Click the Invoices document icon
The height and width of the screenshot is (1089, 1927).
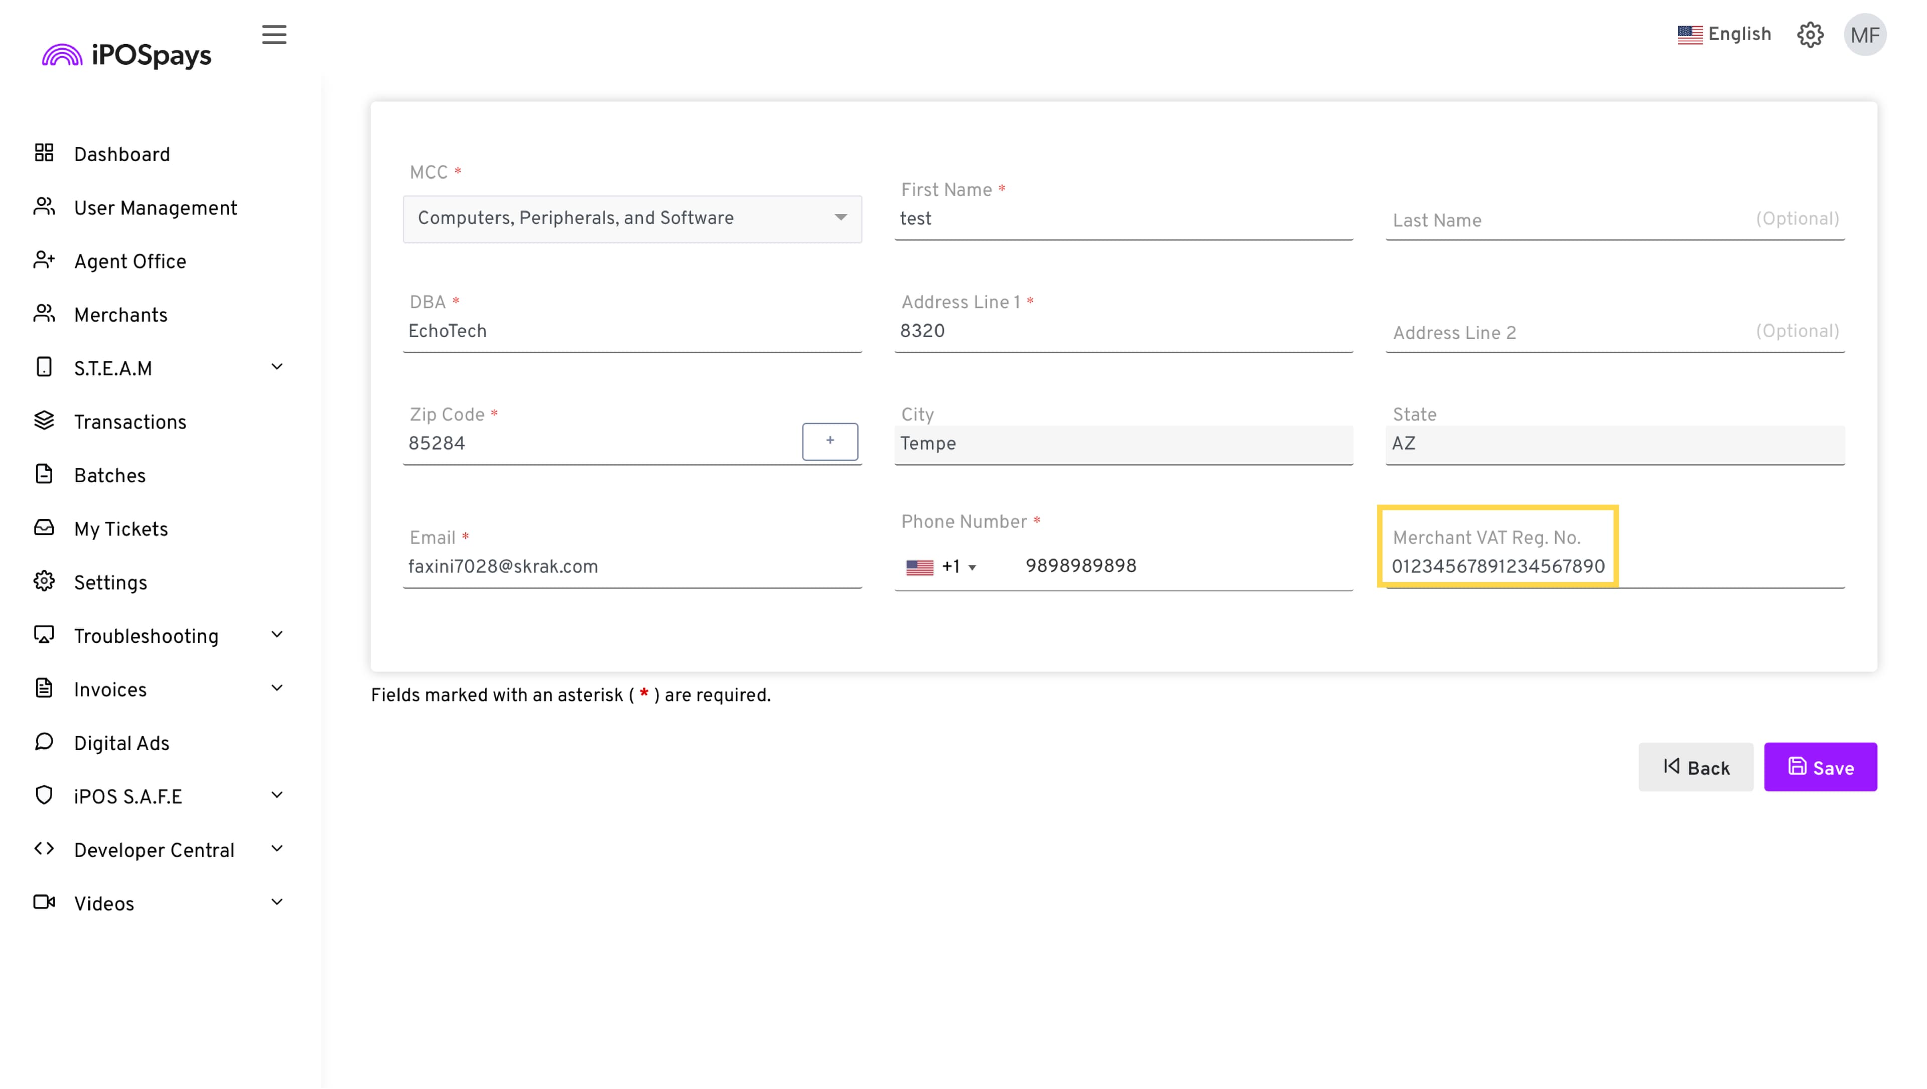(x=44, y=688)
